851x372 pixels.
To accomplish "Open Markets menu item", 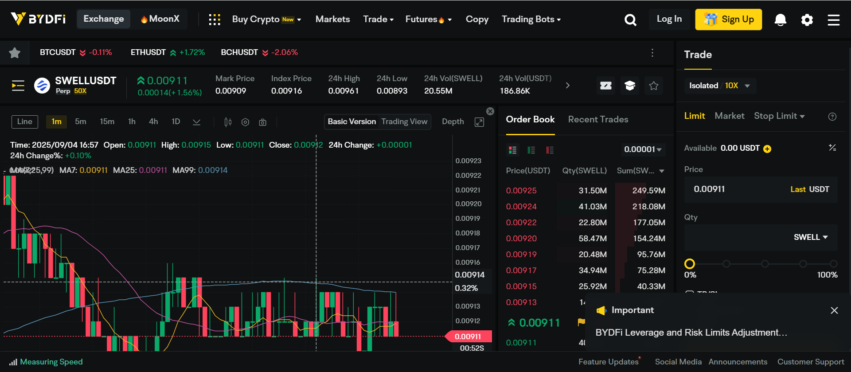I will pos(332,20).
